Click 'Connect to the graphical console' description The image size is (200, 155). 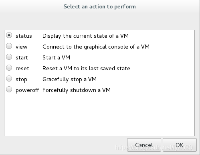(x=96, y=47)
